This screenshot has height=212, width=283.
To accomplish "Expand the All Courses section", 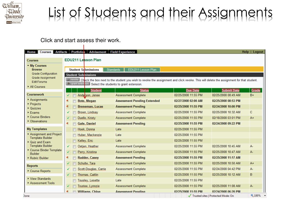I will coord(28,87).
